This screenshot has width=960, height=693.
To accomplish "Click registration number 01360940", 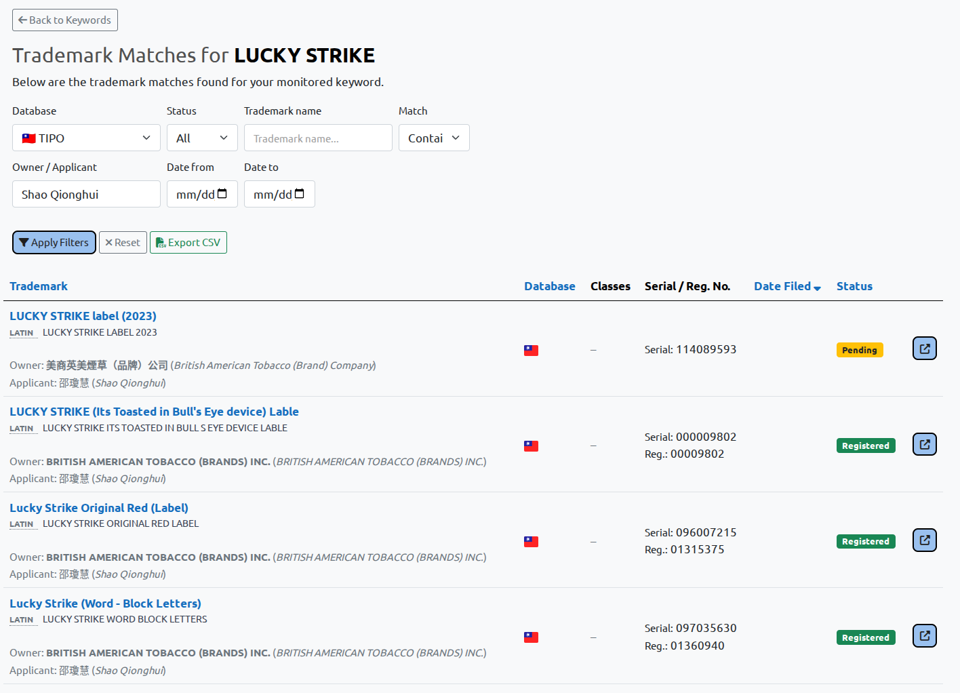I will tap(697, 646).
